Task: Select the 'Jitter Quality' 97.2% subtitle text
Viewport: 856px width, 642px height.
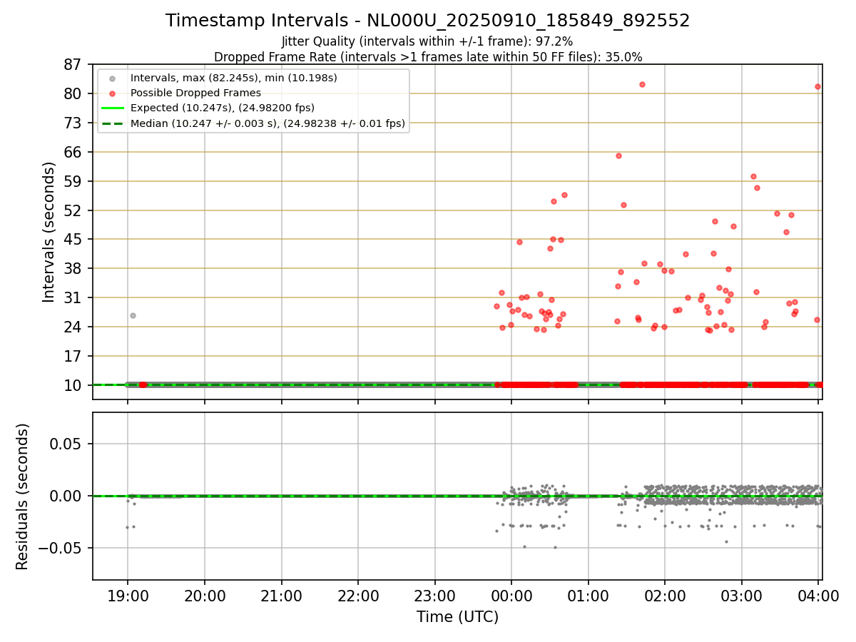Action: [x=428, y=42]
